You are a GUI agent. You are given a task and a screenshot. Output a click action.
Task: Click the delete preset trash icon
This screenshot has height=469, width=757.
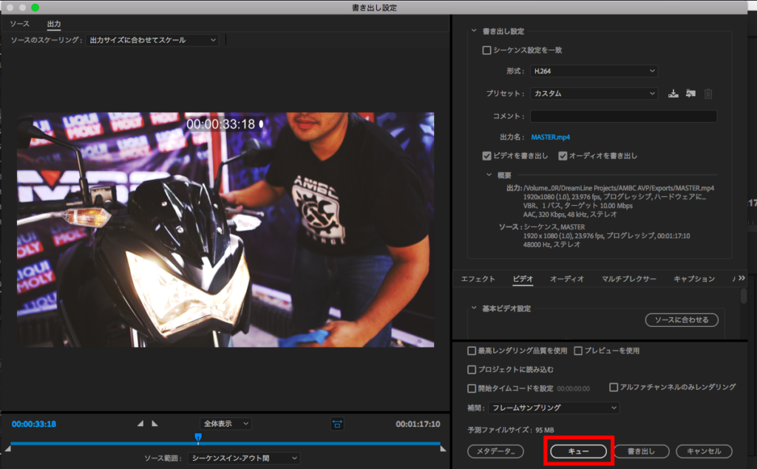(x=708, y=94)
